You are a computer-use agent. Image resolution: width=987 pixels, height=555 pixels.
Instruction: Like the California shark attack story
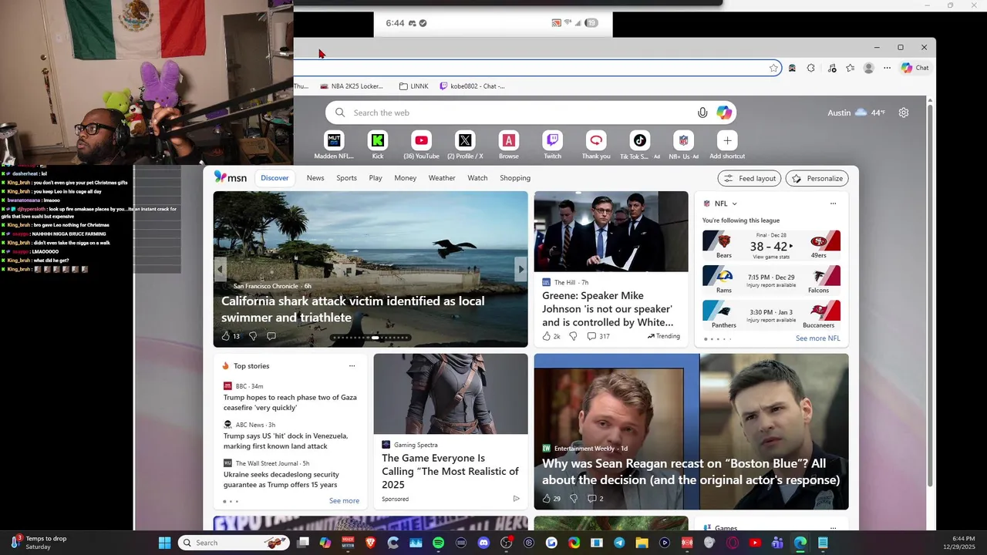[226, 336]
